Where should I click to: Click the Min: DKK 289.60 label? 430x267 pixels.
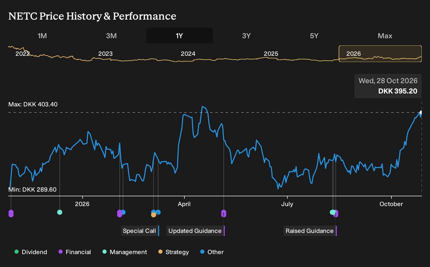click(x=32, y=190)
